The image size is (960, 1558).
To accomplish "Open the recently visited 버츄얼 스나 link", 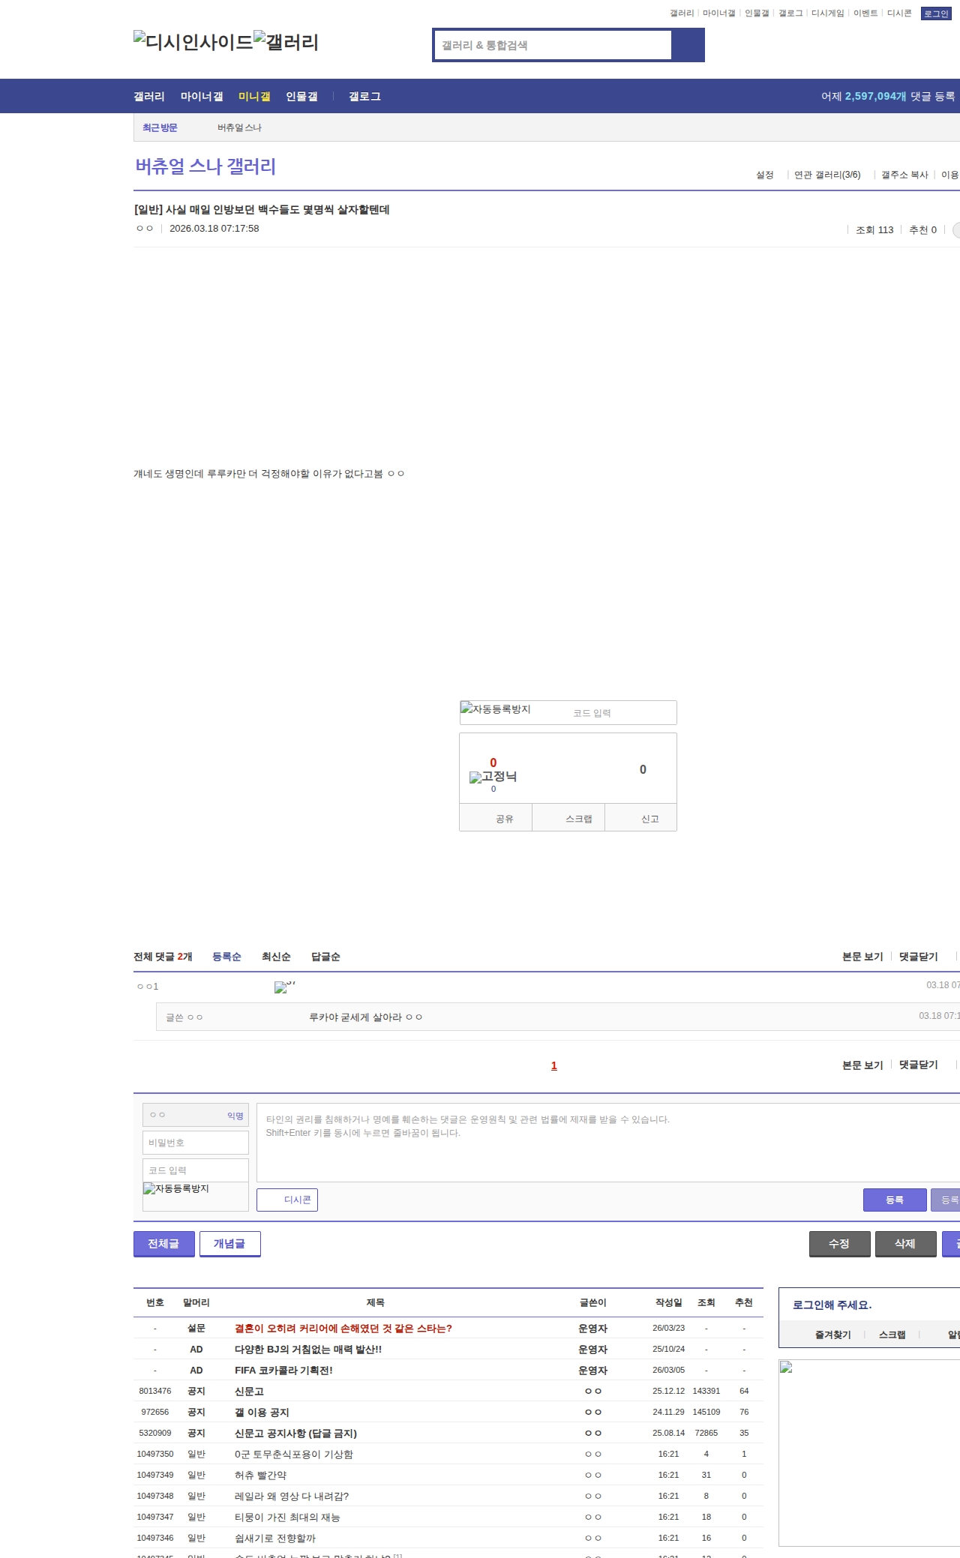I will click(239, 127).
